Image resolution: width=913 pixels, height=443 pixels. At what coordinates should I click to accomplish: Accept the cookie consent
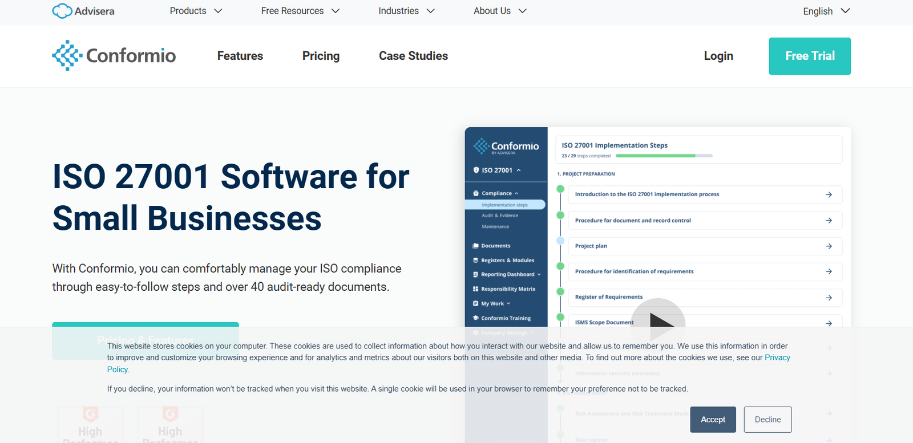713,420
